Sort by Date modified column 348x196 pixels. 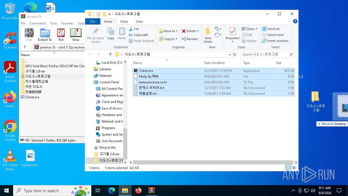click(x=222, y=63)
